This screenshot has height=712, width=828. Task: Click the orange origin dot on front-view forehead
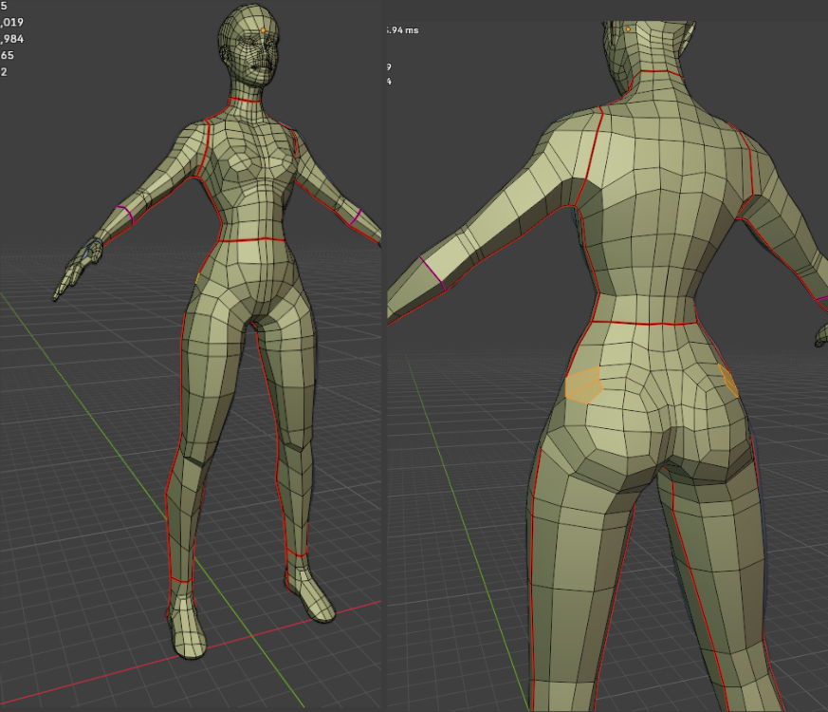pyautogui.click(x=264, y=30)
